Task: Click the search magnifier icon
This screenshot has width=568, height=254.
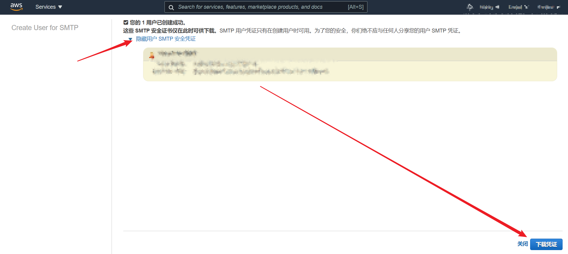Action: (x=171, y=7)
